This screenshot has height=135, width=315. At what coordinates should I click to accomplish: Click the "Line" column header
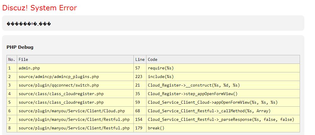point(140,59)
